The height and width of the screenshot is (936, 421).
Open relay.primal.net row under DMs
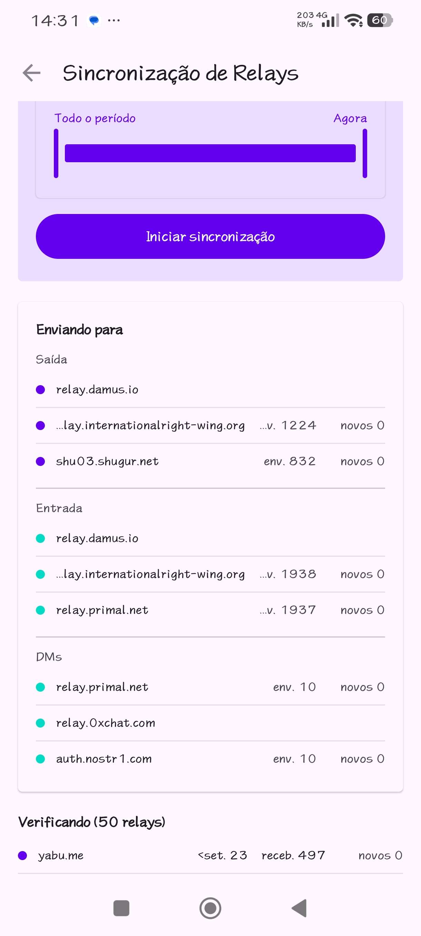(102, 687)
